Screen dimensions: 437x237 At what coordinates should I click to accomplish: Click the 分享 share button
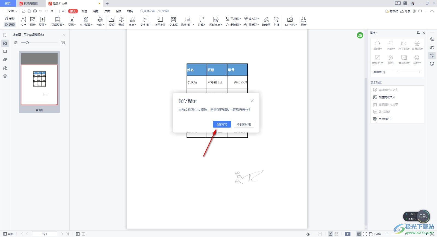coord(405,11)
